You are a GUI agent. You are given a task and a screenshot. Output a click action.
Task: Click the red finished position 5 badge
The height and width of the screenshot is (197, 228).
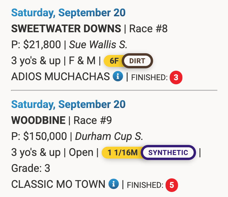172,185
